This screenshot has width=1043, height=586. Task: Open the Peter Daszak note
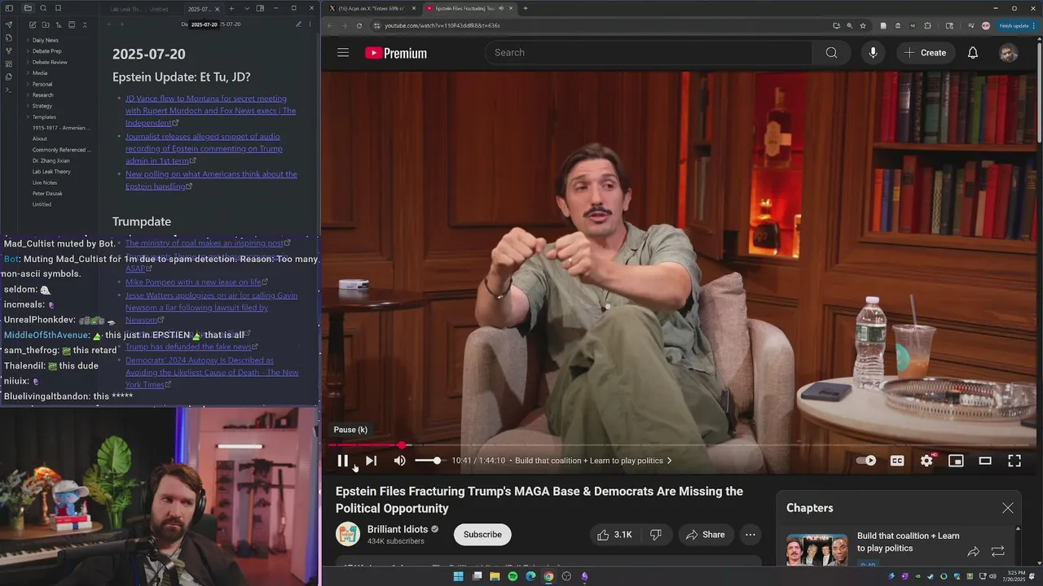[x=47, y=194]
